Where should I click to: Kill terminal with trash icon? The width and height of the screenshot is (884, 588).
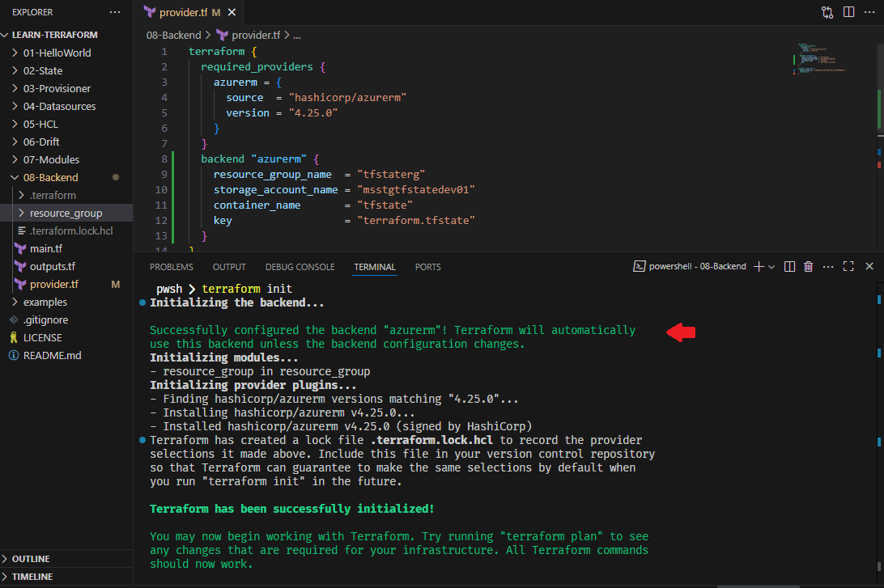pyautogui.click(x=808, y=266)
